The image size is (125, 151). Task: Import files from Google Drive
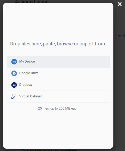tap(58, 73)
